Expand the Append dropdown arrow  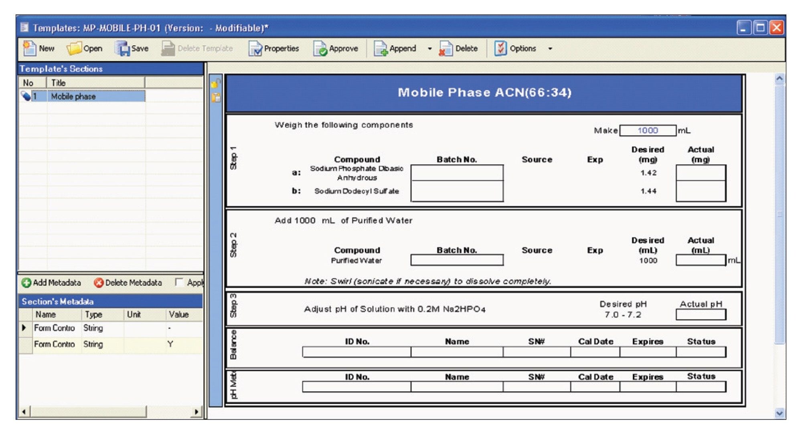pyautogui.click(x=430, y=49)
